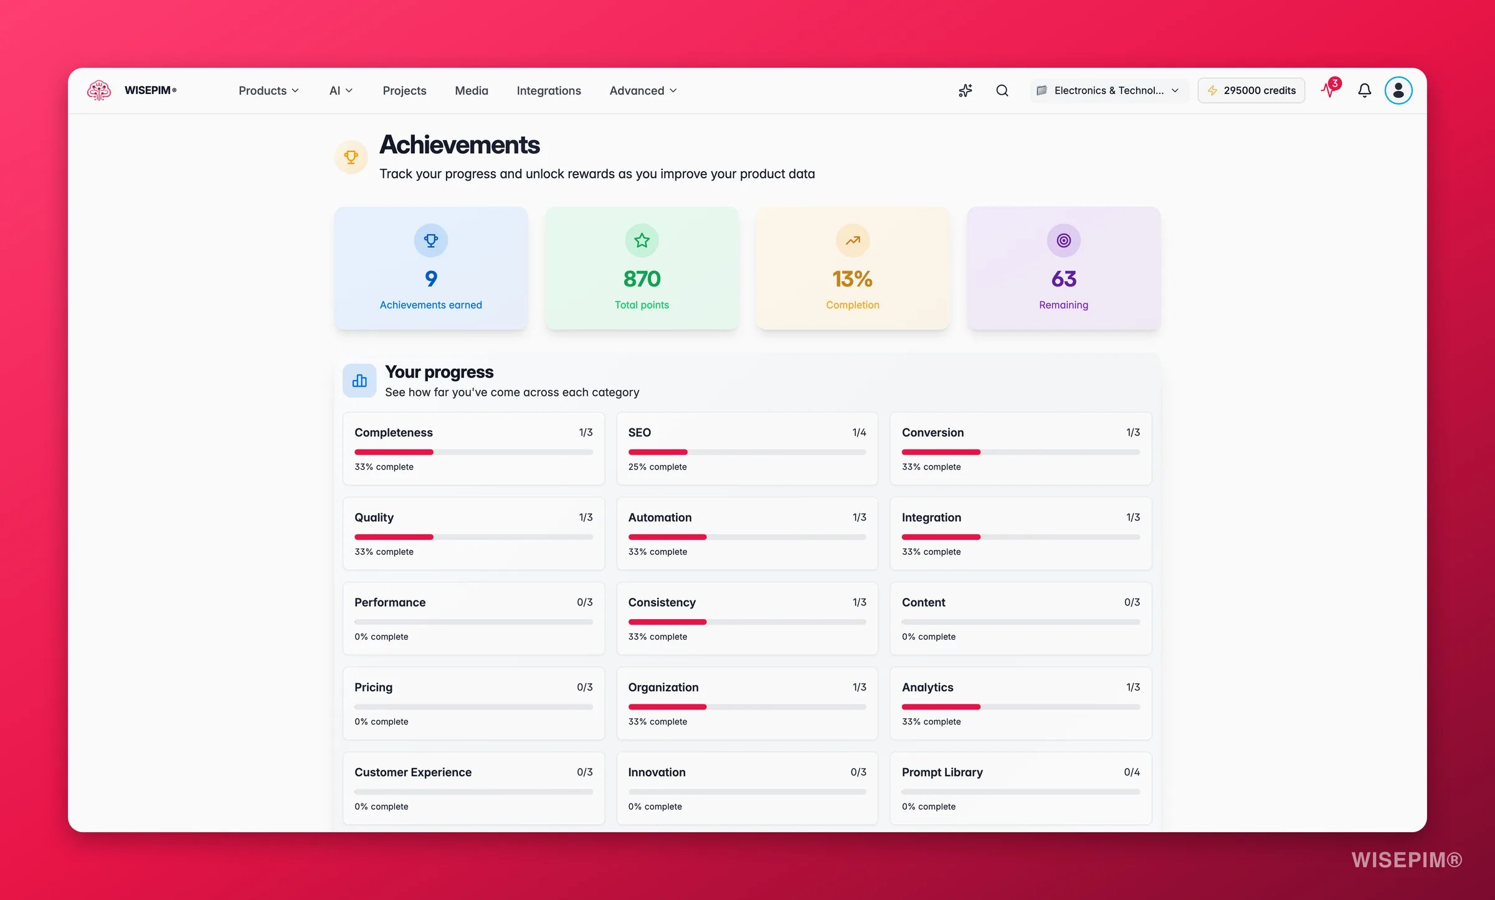Screen dimensions: 1495x900
Task: Open the Innovation category card
Action: point(747,788)
